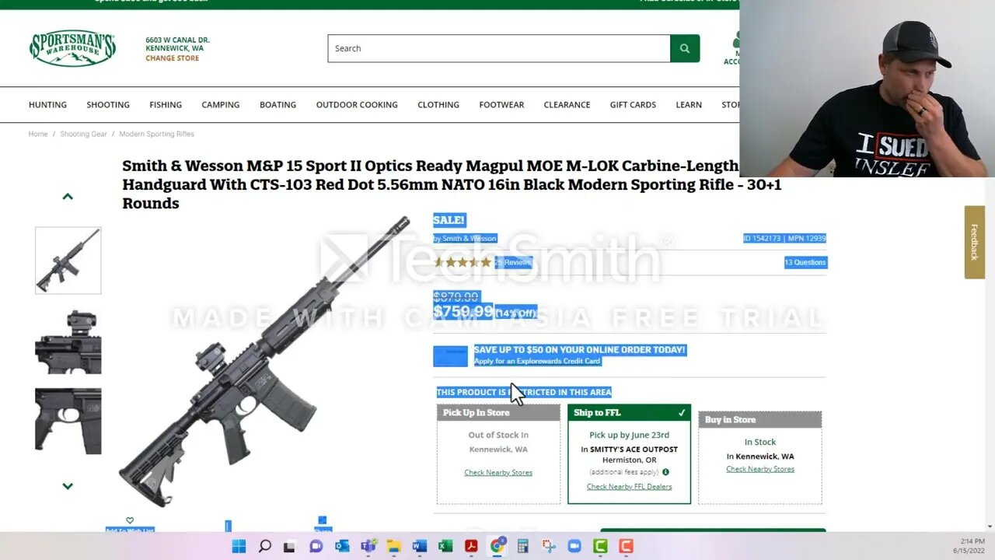
Task: Open the HUNTING menu
Action: click(47, 105)
